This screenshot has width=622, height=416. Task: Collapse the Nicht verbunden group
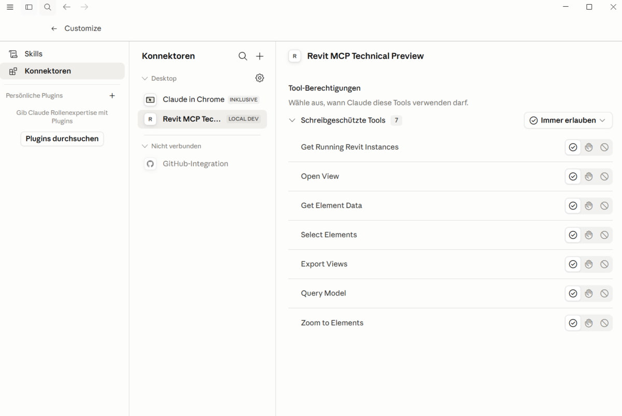tap(145, 146)
